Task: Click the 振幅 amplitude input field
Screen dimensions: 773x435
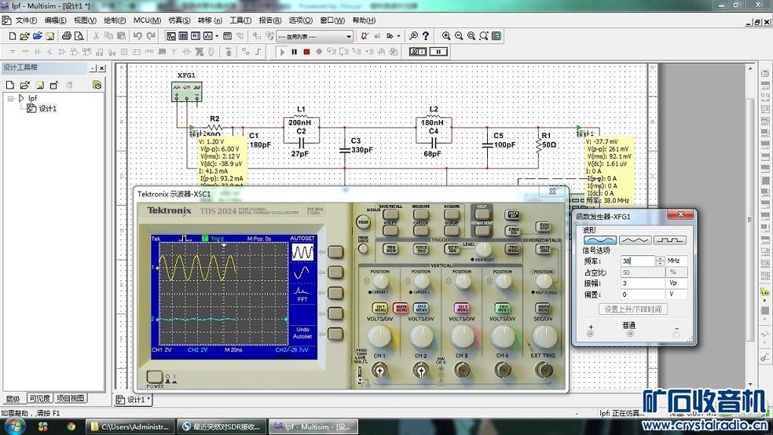Action: pos(643,283)
